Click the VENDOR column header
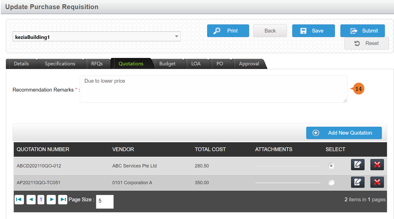394x219 pixels. point(123,149)
